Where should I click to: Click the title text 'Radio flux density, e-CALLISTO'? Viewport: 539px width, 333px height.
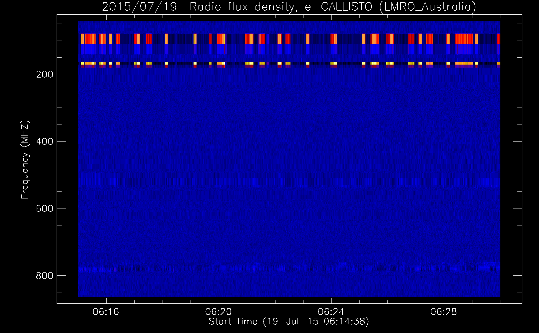point(281,7)
